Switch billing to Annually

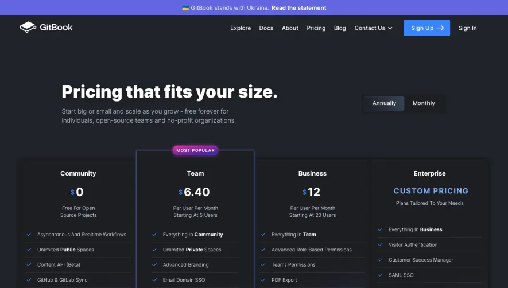point(384,103)
